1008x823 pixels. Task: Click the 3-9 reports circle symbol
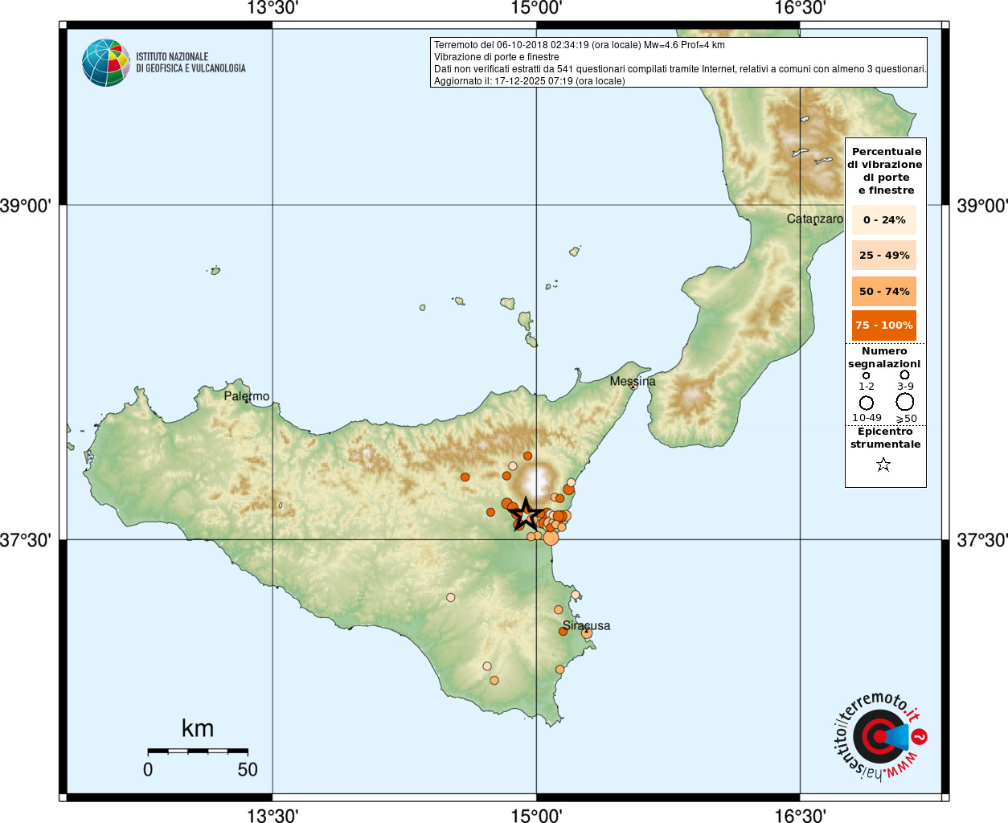904,375
